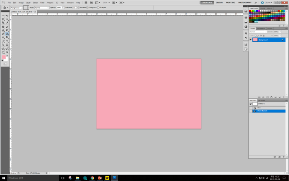Select the Type tool
289x181 pixels.
click(x=7, y=41)
